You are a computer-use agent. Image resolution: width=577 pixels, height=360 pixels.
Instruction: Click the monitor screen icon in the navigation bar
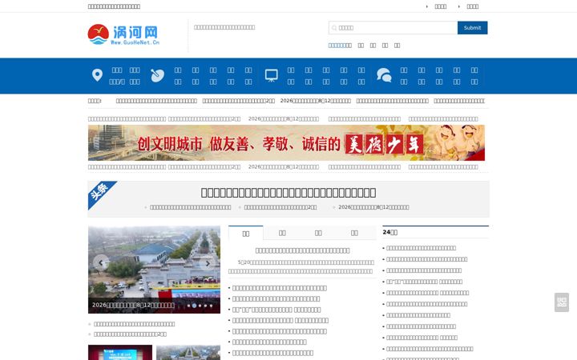[272, 75]
